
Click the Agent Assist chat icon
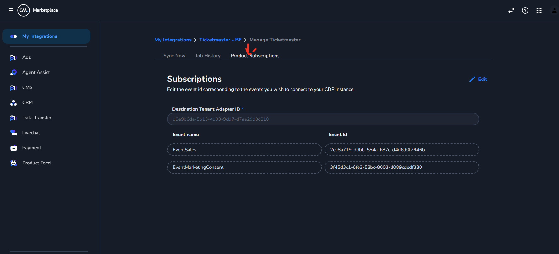coord(13,73)
